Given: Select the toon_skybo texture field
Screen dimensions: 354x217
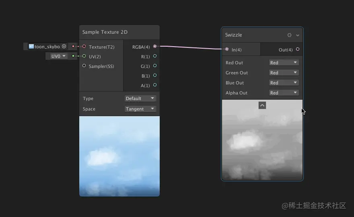Looking at the screenshot, I should (x=47, y=47).
